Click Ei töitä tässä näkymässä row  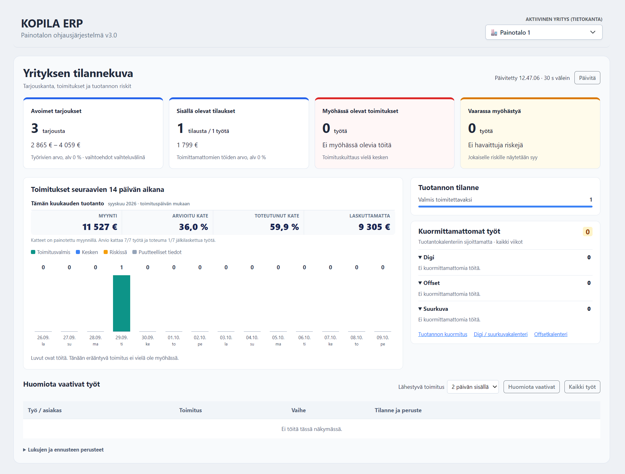pyautogui.click(x=312, y=429)
